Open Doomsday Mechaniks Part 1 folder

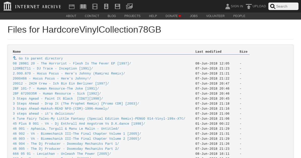66,144
